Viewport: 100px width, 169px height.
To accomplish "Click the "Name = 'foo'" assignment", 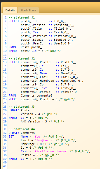I will click(31, 136).
